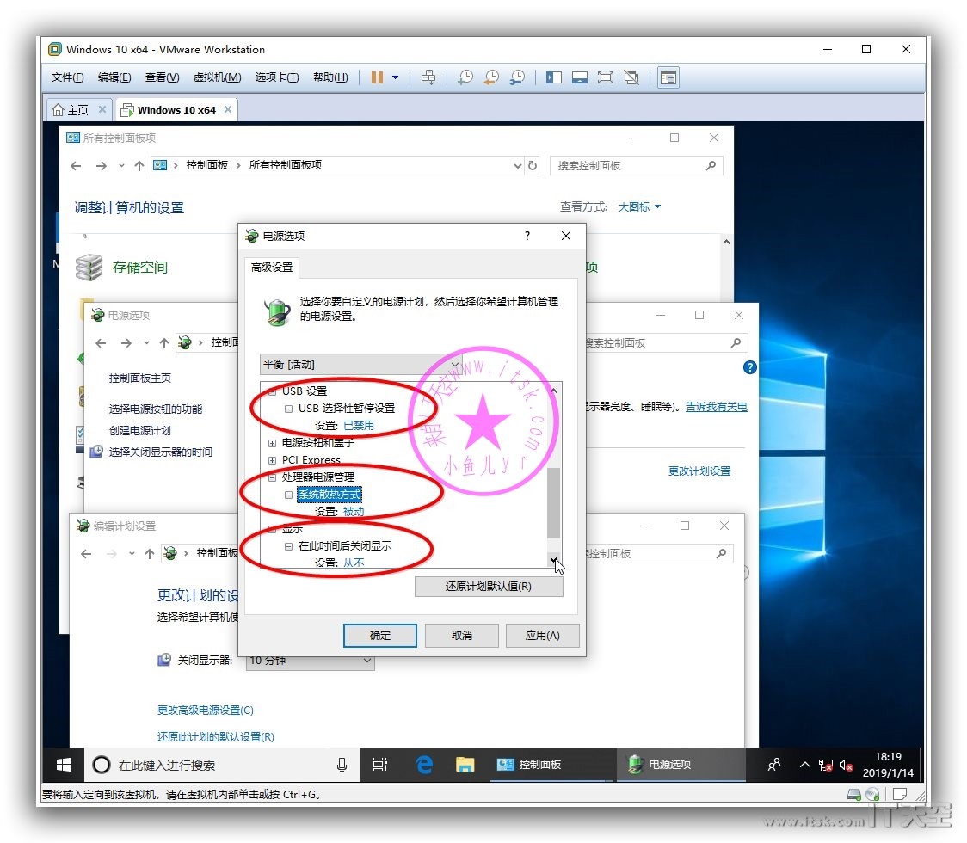Click the blue help icon in the 电源选项 window
967x843 pixels.
coord(749,367)
